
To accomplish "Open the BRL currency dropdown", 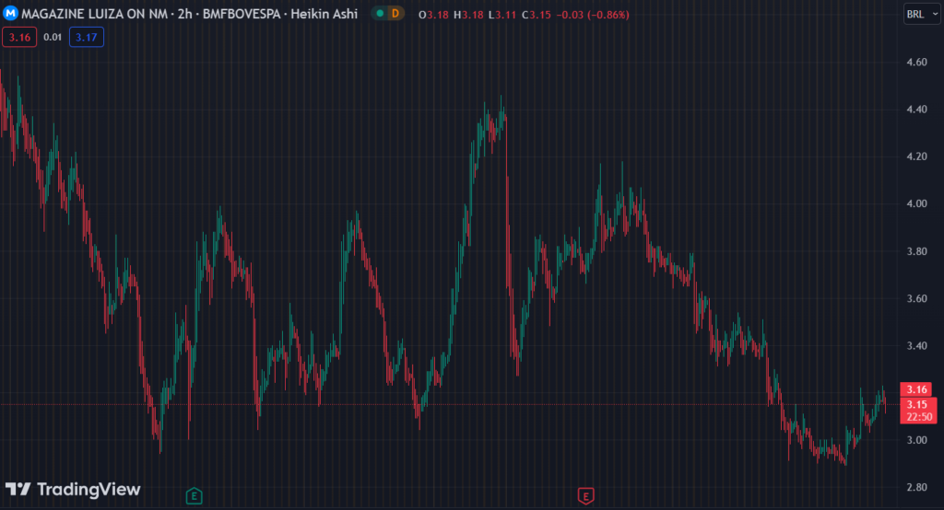I will point(922,14).
